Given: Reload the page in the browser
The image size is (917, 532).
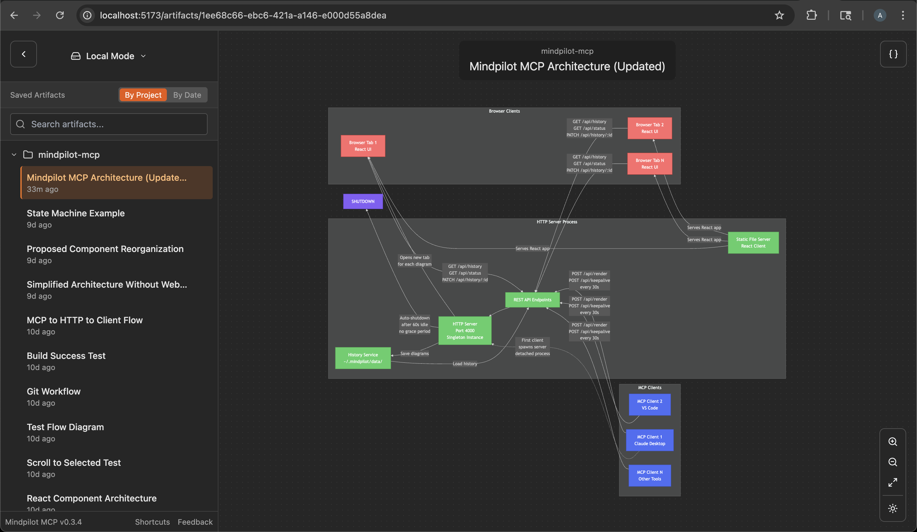Looking at the screenshot, I should [x=60, y=15].
